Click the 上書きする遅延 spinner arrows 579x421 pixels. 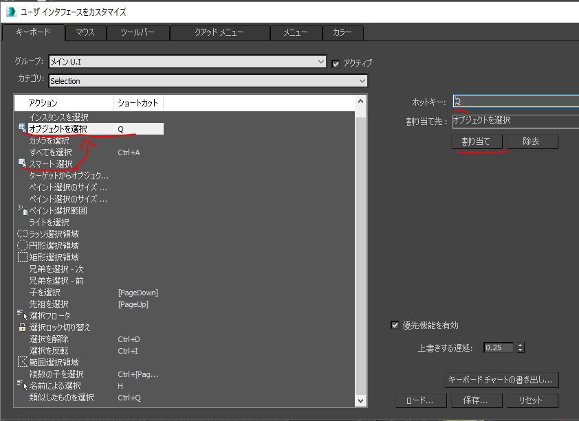[521, 348]
